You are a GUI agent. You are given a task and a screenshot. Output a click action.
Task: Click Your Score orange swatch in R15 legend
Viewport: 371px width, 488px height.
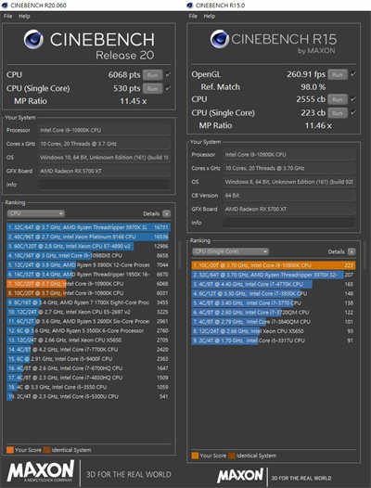195,456
